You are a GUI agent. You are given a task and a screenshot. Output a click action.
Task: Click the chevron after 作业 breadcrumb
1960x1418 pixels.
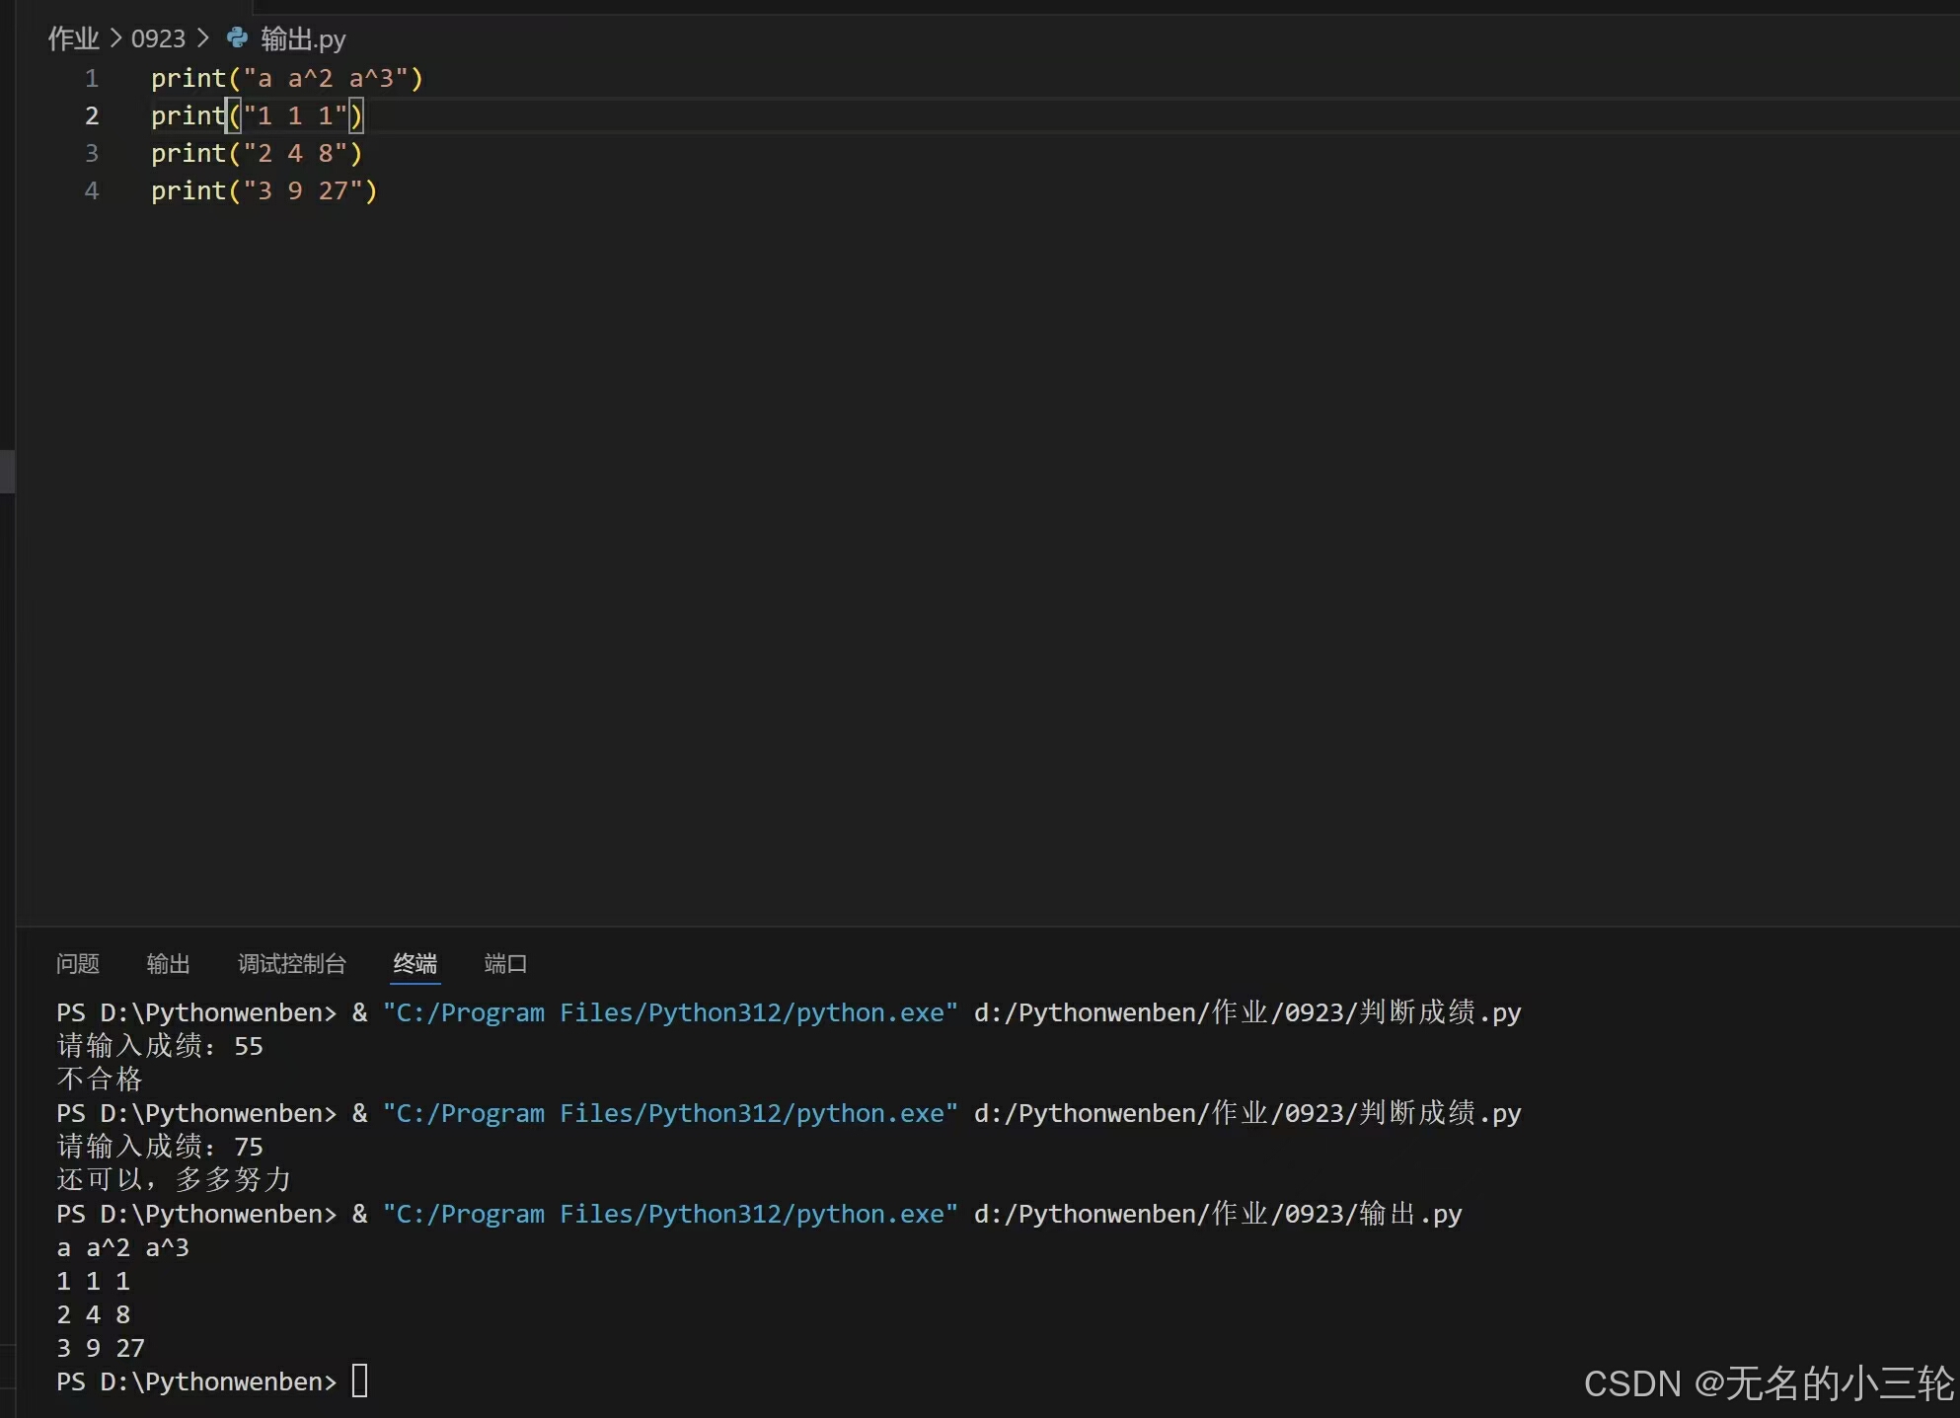115,38
